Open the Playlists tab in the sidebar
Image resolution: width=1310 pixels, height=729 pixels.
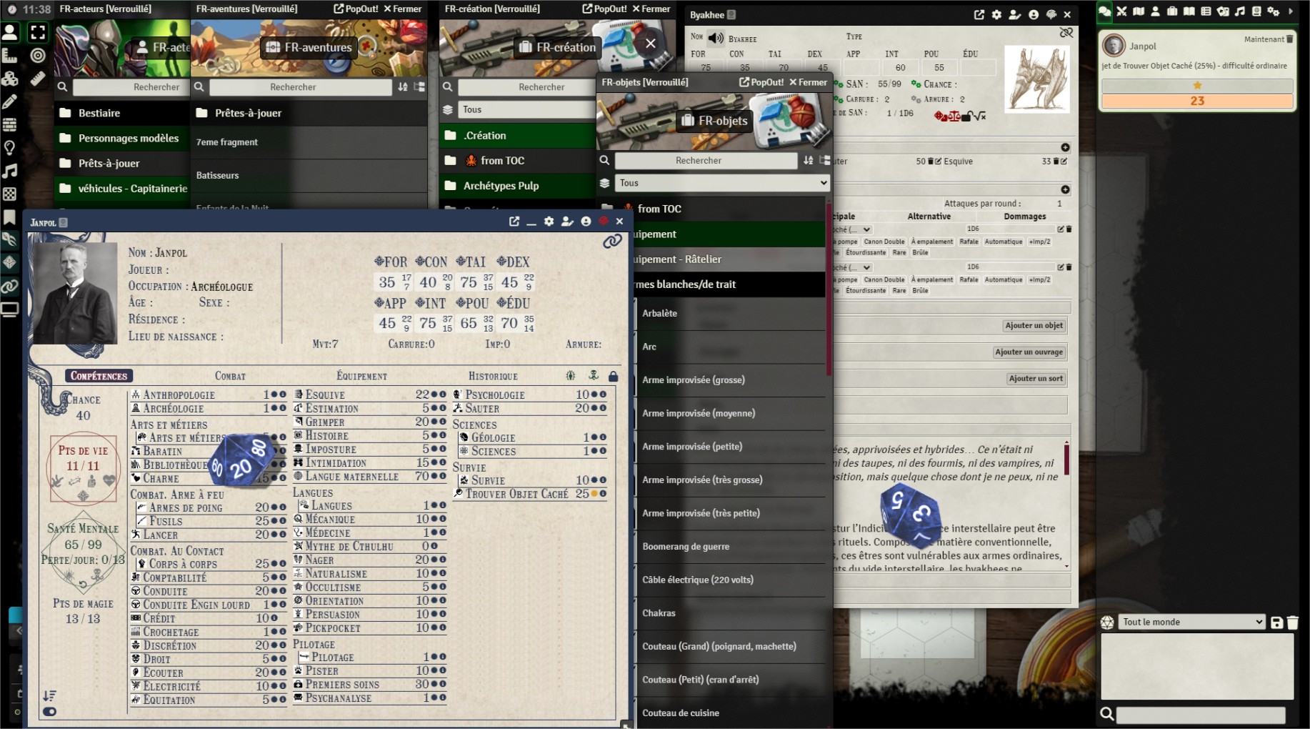pyautogui.click(x=1239, y=11)
